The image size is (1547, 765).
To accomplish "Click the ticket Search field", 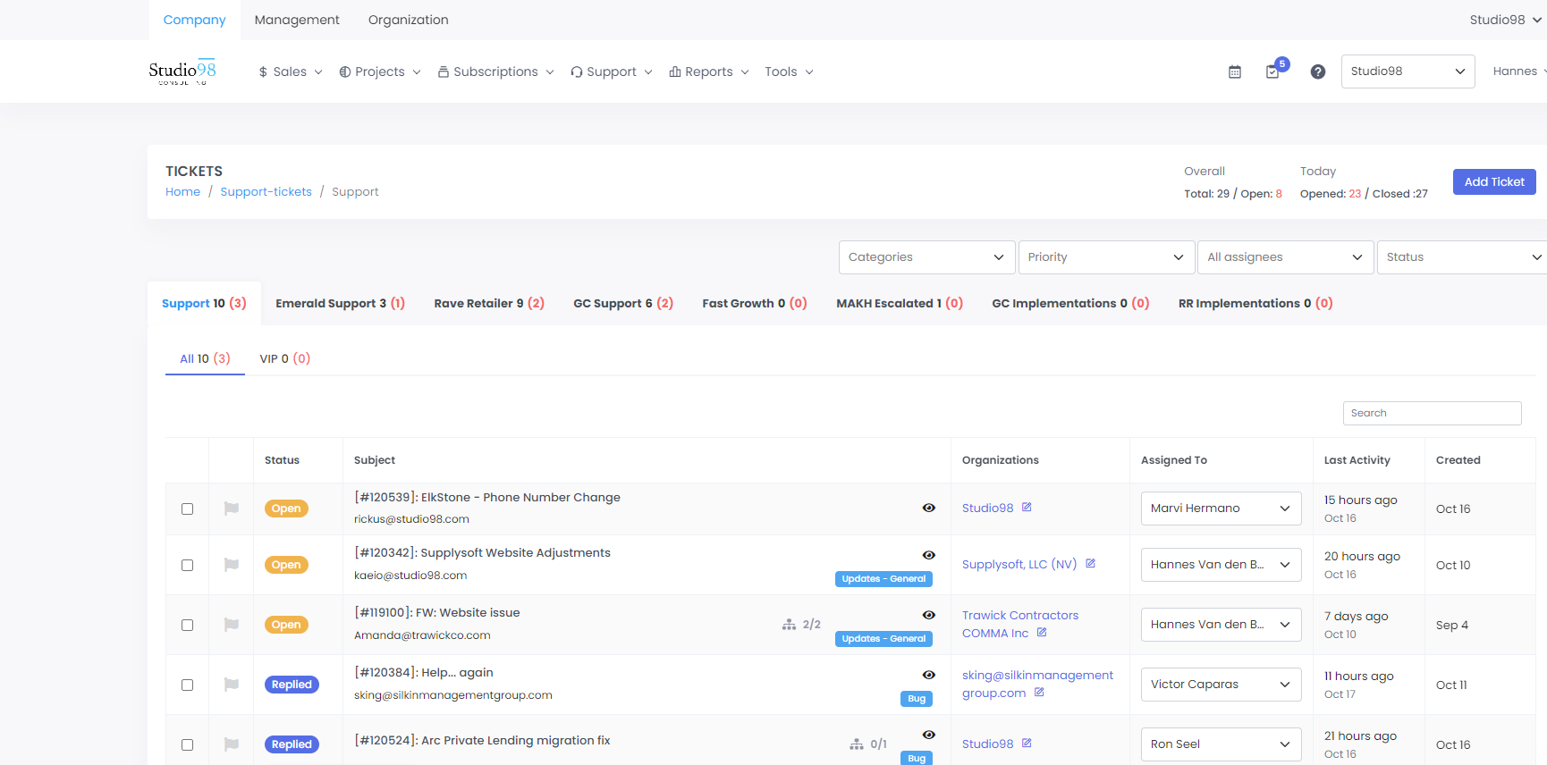I will click(1431, 413).
